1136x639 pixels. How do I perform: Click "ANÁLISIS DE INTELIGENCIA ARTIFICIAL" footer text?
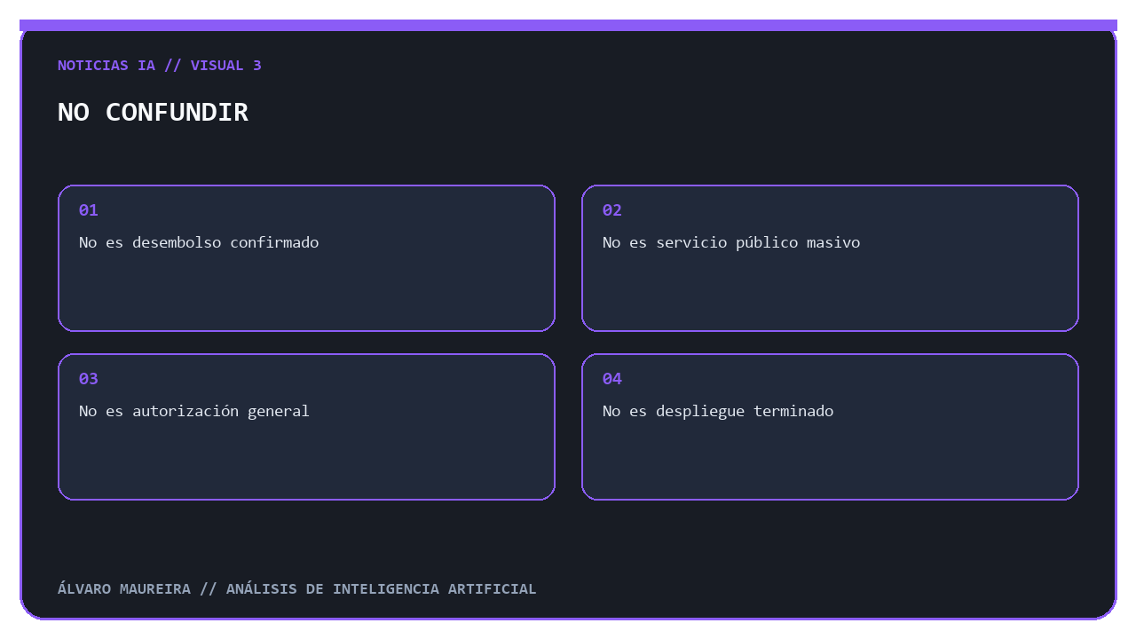[382, 588]
